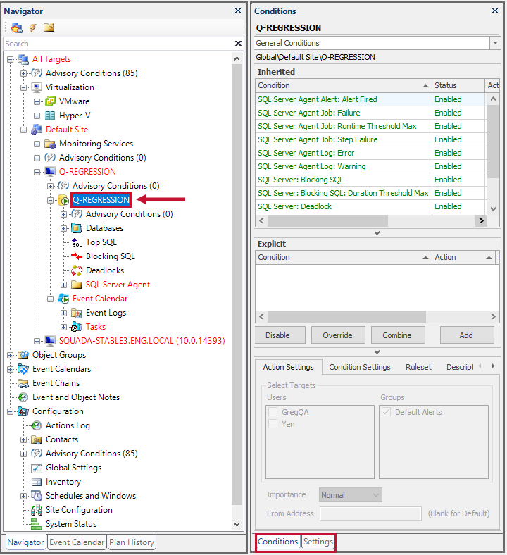Click the Combine button

tap(398, 335)
